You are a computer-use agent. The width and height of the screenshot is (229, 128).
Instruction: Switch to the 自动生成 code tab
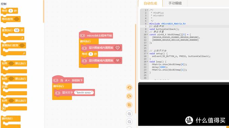click(x=150, y=3)
